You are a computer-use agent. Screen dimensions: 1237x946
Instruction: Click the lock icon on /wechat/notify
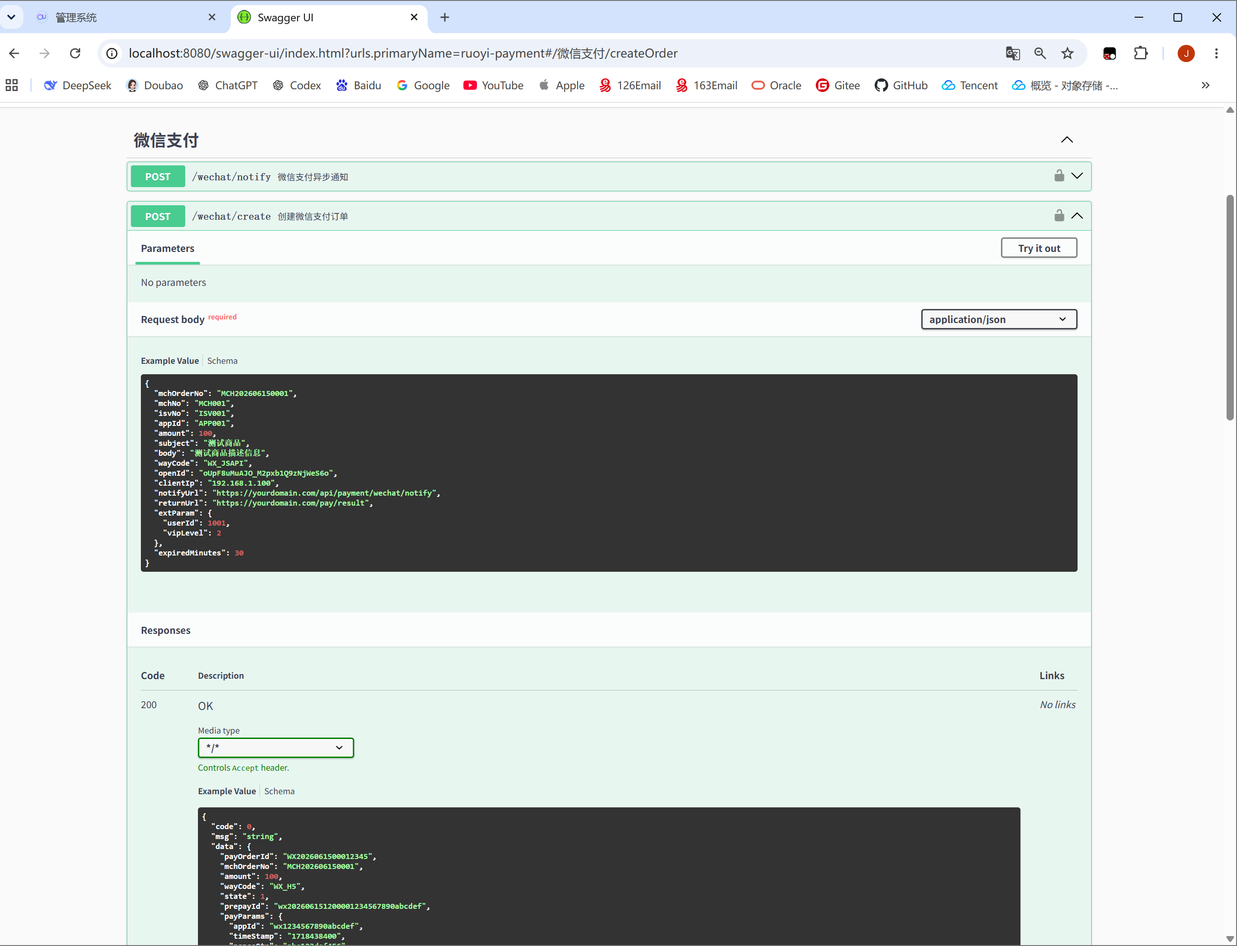[1059, 176]
